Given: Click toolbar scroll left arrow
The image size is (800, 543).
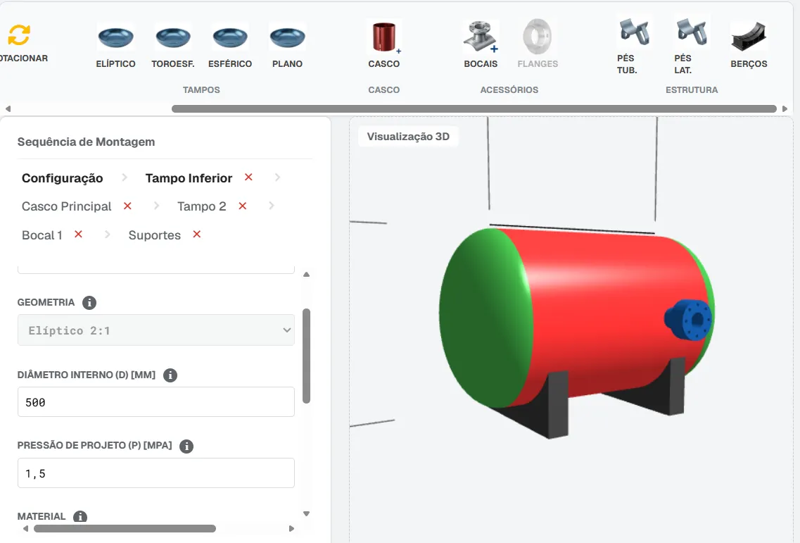Looking at the screenshot, I should [x=8, y=108].
